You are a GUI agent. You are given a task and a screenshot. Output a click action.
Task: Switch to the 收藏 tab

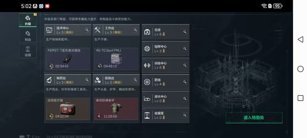pyautogui.click(x=28, y=51)
